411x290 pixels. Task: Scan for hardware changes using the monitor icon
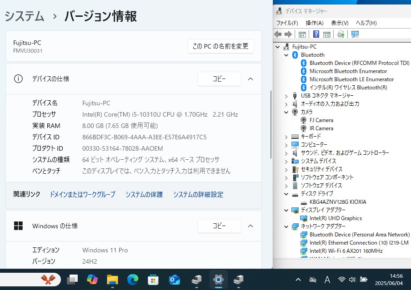pos(355,34)
